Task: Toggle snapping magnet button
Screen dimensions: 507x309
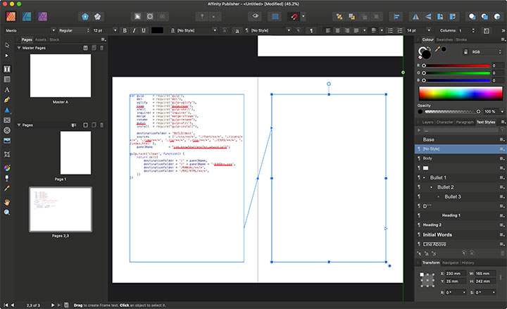Action: (294, 16)
